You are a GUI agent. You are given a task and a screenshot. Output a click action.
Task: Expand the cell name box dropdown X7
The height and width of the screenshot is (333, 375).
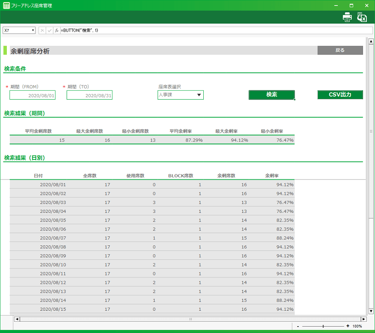click(33, 30)
